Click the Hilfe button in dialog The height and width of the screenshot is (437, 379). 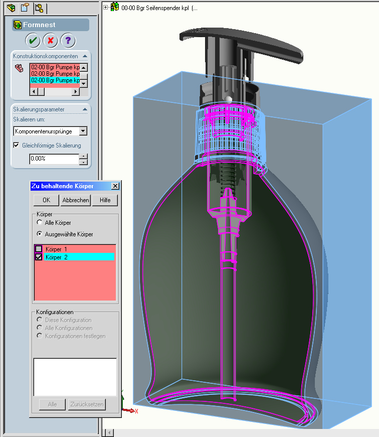click(105, 200)
